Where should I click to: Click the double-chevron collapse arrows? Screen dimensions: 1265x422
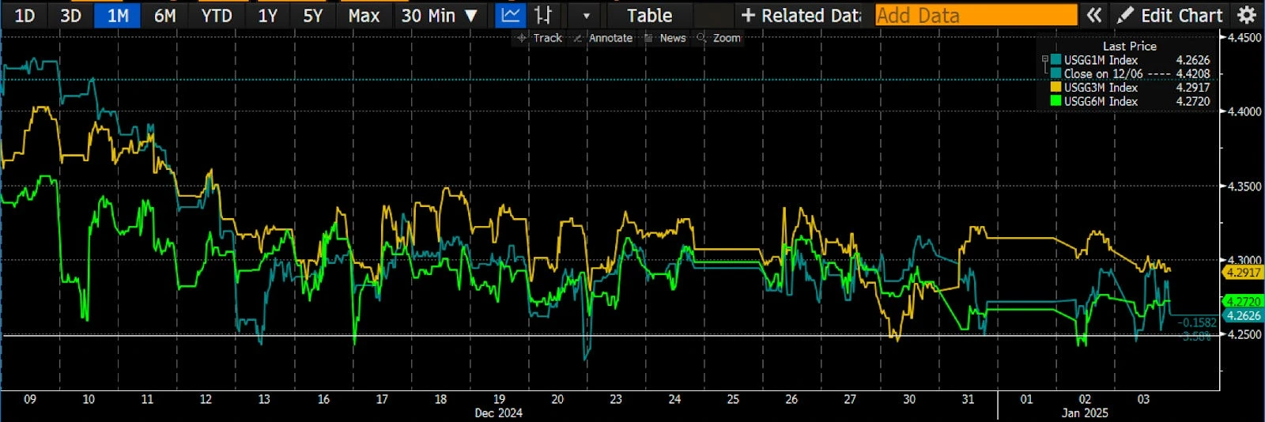point(1093,15)
